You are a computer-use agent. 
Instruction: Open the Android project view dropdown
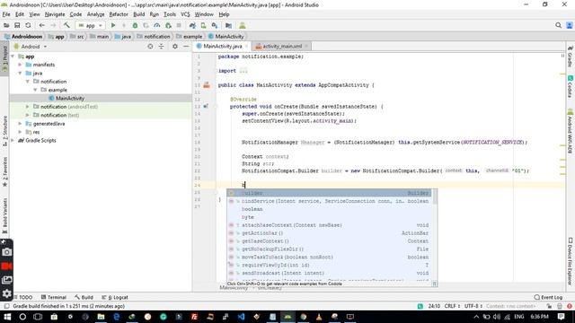click(x=30, y=47)
